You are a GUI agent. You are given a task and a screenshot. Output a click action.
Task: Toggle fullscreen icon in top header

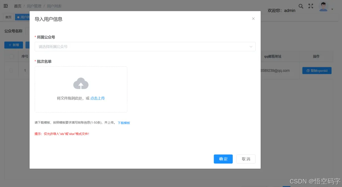coord(311,6)
